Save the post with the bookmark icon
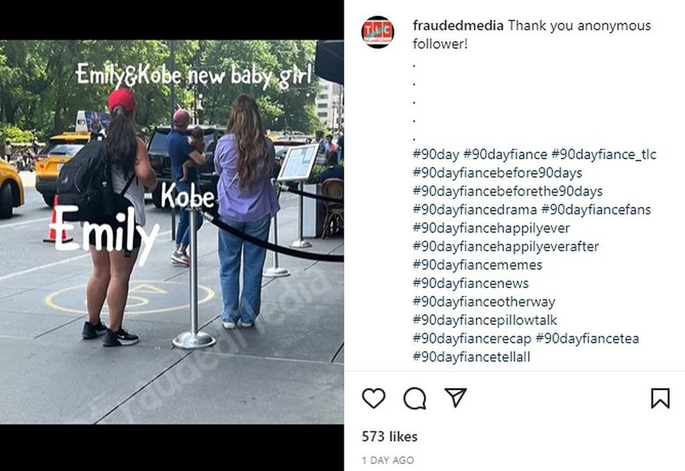 coord(660,398)
